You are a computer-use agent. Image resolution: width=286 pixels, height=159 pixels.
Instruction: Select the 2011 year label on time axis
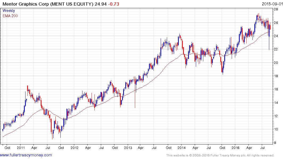20,148
